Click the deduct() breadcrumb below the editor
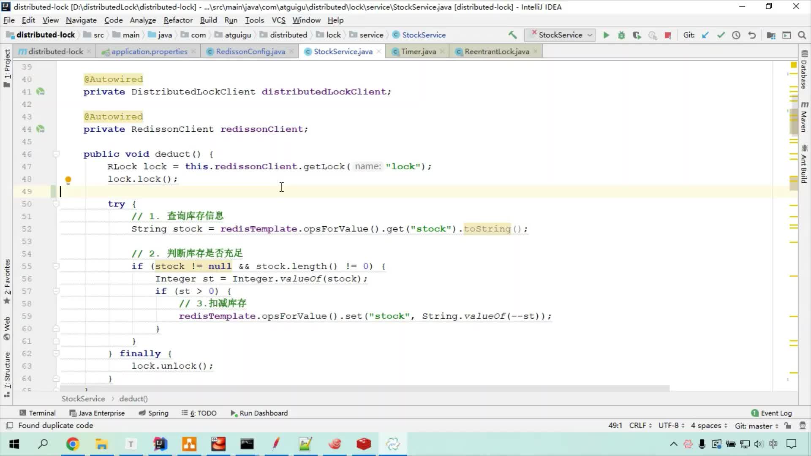 [x=133, y=399]
